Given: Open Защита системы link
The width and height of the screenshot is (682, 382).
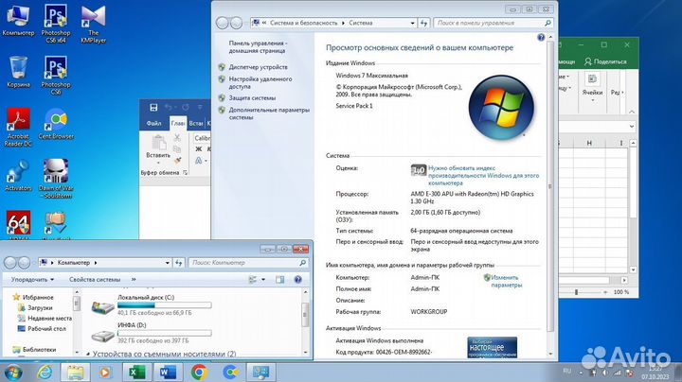Looking at the screenshot, I should (x=252, y=98).
